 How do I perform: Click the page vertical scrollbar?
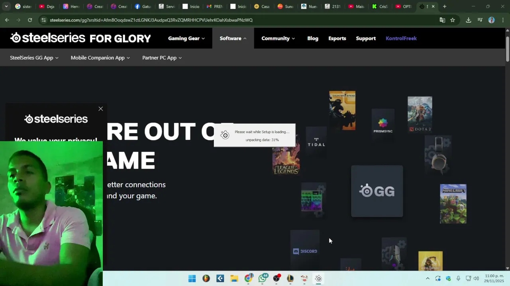pos(508,49)
